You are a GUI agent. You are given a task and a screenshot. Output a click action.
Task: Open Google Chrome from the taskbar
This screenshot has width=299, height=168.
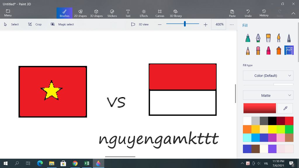[75, 163]
